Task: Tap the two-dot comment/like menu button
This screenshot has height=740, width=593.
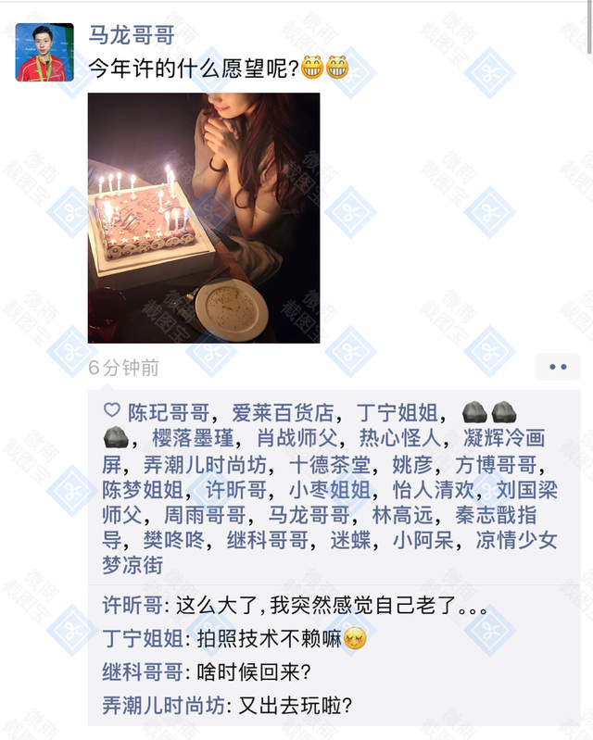Action: tap(558, 367)
